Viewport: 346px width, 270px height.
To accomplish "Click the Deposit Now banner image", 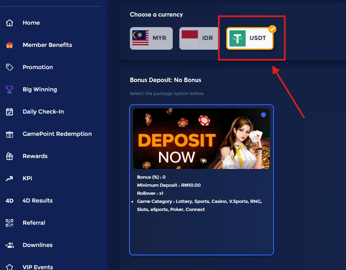I will click(202, 139).
